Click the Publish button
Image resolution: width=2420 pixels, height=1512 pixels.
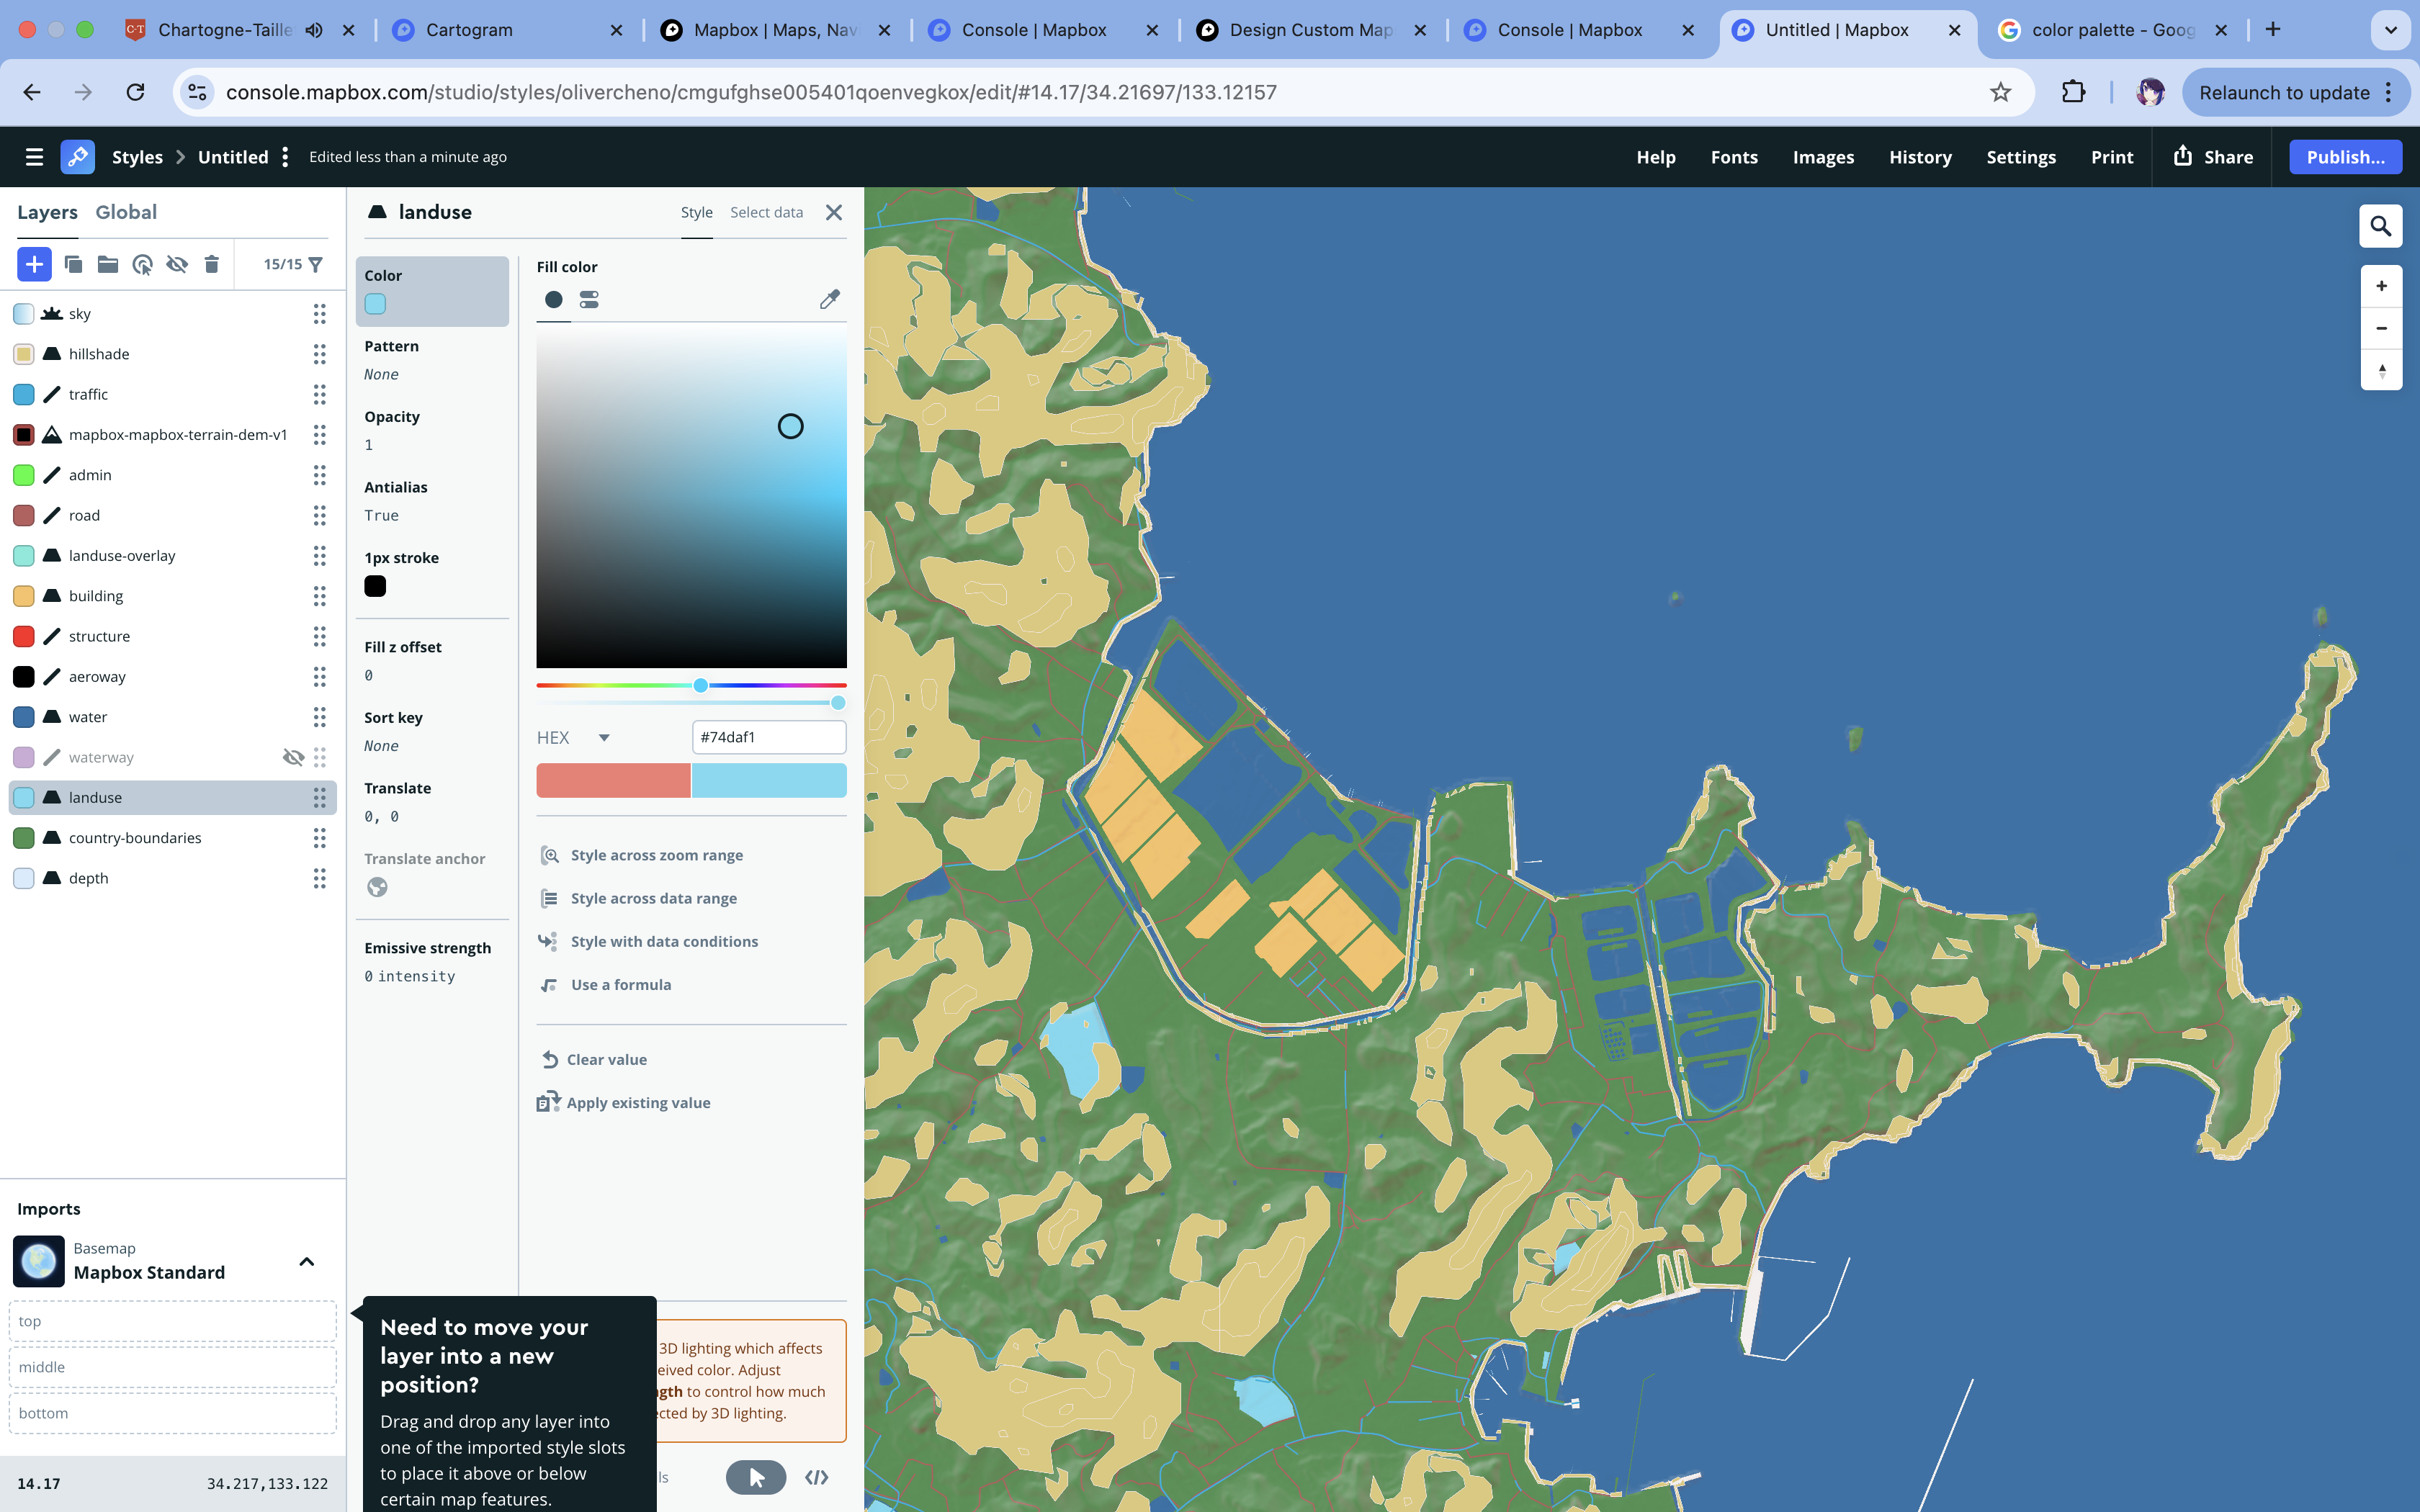click(2344, 157)
